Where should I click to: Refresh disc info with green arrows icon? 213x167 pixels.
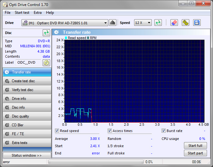[46, 33]
